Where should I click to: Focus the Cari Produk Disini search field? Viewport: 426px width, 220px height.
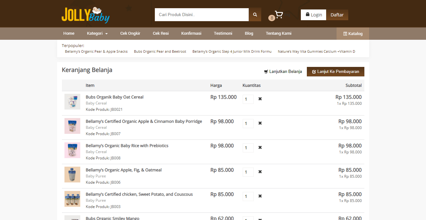(x=202, y=15)
